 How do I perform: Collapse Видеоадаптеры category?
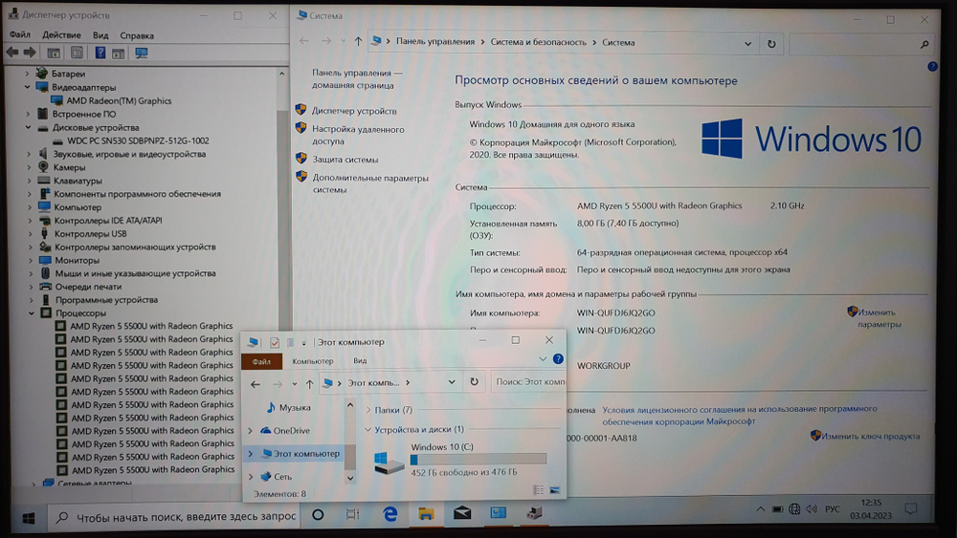(27, 87)
